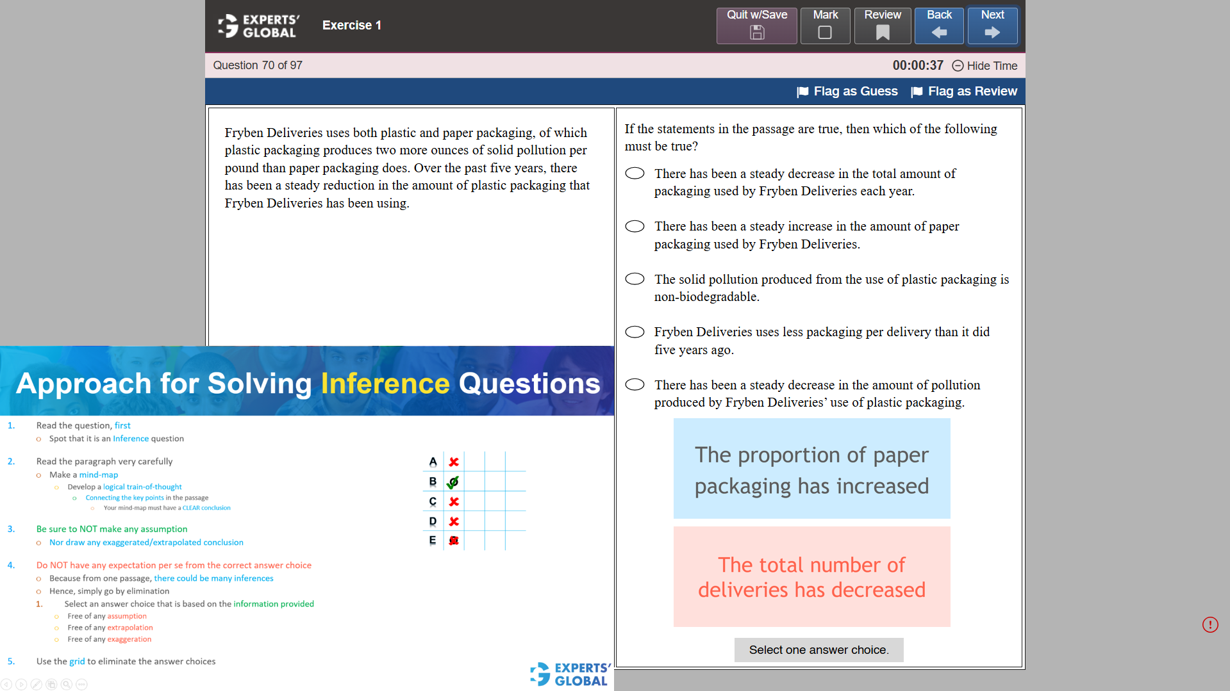Select the first answer about steady packaging decrease

coord(634,173)
